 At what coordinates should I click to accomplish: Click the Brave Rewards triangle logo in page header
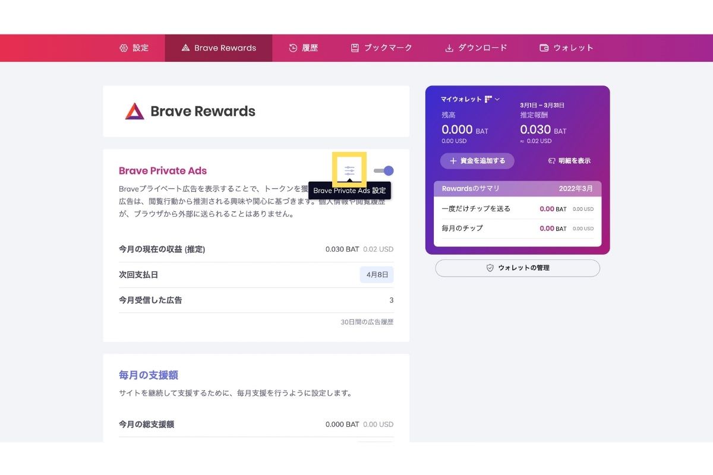tap(135, 111)
